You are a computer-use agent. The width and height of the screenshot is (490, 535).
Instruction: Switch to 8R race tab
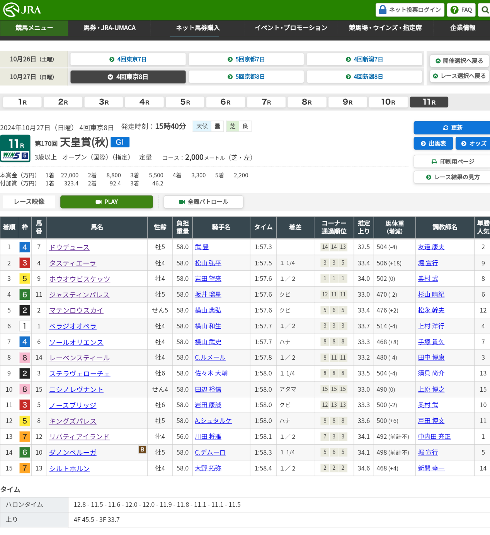click(307, 102)
